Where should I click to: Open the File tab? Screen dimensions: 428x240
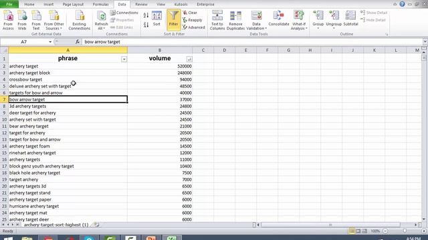tap(9, 5)
